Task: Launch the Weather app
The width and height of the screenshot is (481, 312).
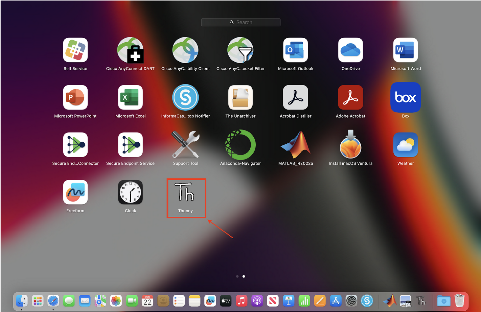Action: 406,145
